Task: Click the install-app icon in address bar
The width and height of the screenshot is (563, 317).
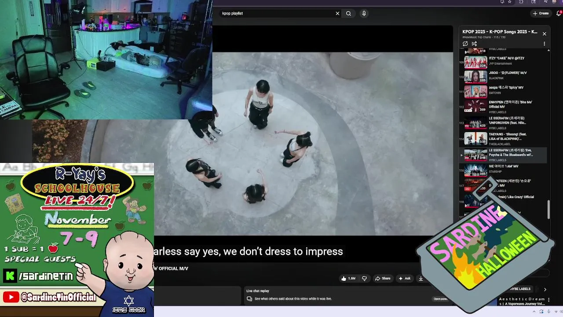Action: (x=502, y=2)
